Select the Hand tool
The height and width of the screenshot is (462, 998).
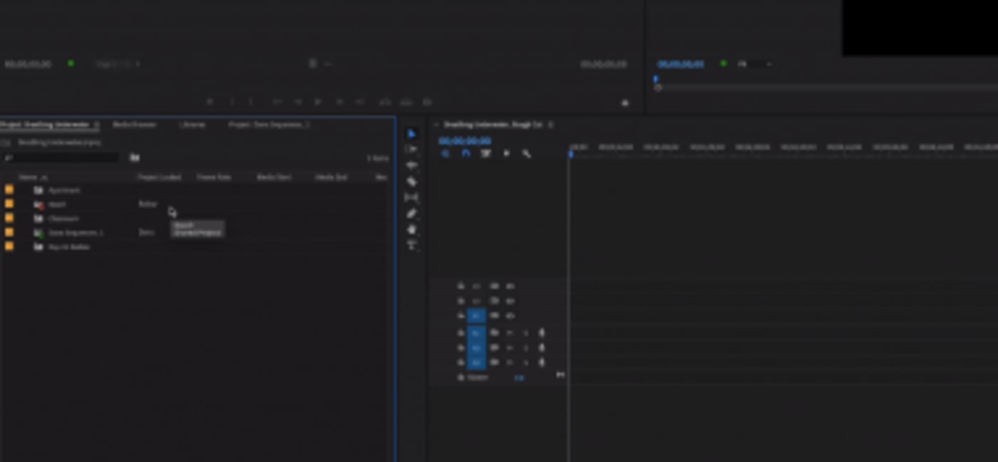click(411, 230)
